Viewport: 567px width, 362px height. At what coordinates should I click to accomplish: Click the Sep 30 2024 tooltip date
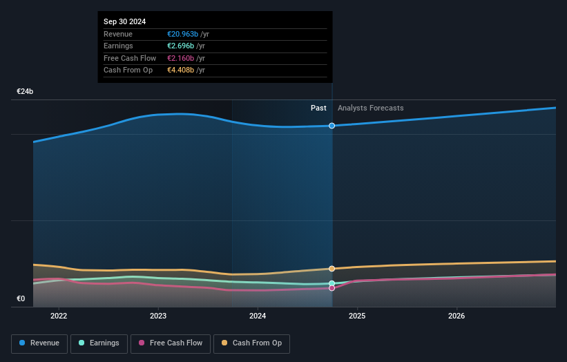pos(125,21)
